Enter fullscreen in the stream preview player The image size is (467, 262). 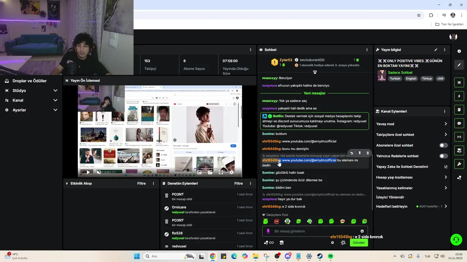tap(221, 172)
